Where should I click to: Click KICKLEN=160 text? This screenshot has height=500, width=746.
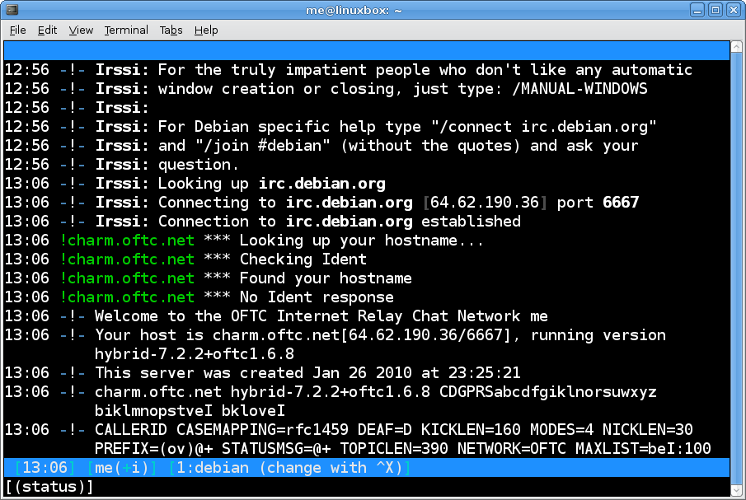(x=471, y=430)
